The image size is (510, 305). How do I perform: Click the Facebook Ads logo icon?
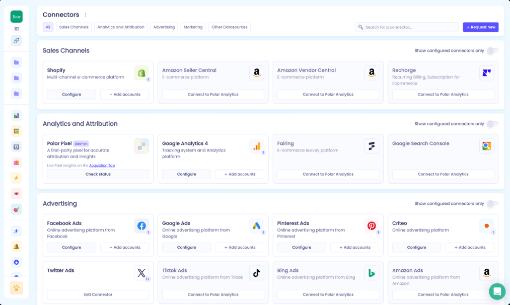coord(141,226)
